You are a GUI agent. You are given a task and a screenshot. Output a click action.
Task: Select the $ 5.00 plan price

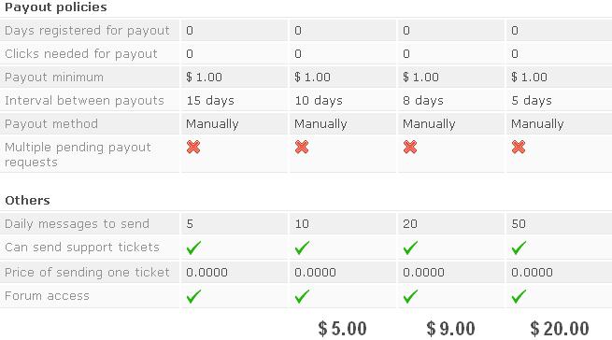tap(342, 329)
